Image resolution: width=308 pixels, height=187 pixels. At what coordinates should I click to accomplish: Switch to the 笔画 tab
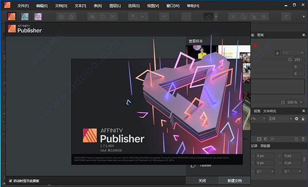[x=260, y=35]
